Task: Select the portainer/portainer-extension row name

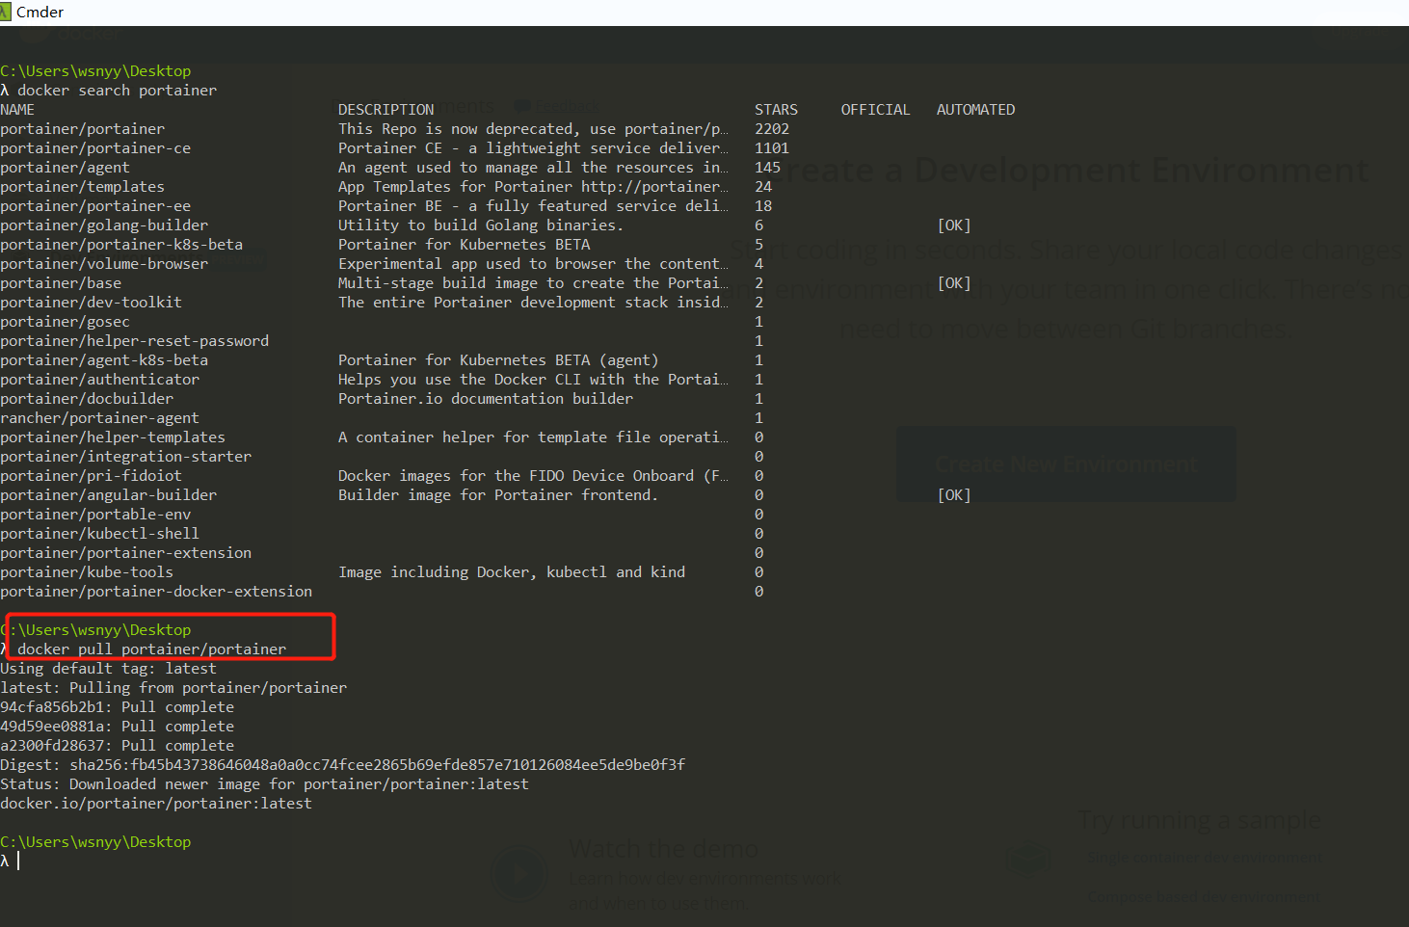Action: (125, 553)
